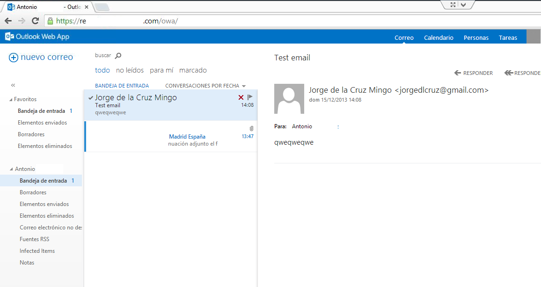This screenshot has height=287, width=541.
Task: Switch to Correo tab
Action: click(404, 37)
